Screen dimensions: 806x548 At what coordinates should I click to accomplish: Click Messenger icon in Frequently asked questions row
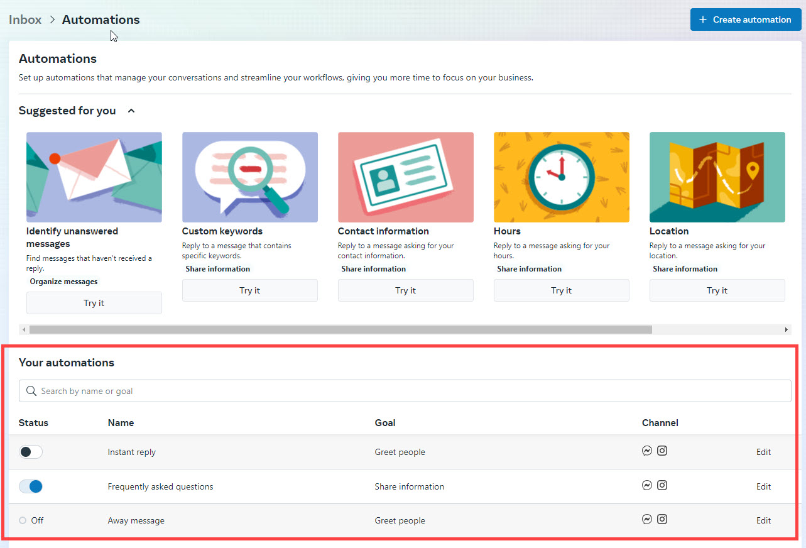click(x=647, y=485)
